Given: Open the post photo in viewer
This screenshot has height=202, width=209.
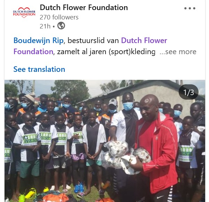Looking at the screenshot, I should [105, 141].
